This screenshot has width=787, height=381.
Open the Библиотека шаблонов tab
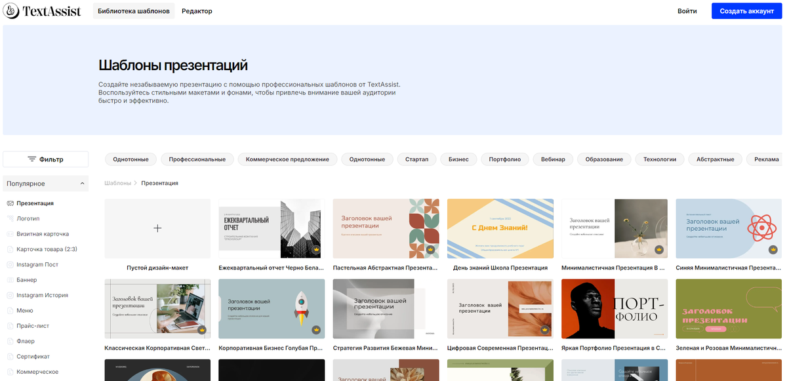click(134, 10)
